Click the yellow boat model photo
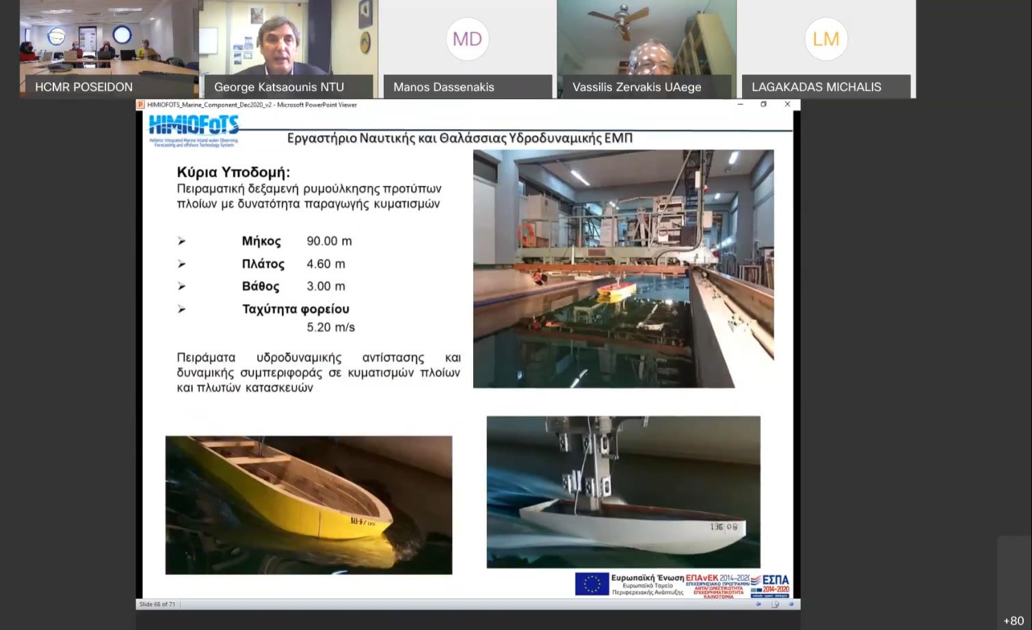The height and width of the screenshot is (630, 1032). point(308,505)
